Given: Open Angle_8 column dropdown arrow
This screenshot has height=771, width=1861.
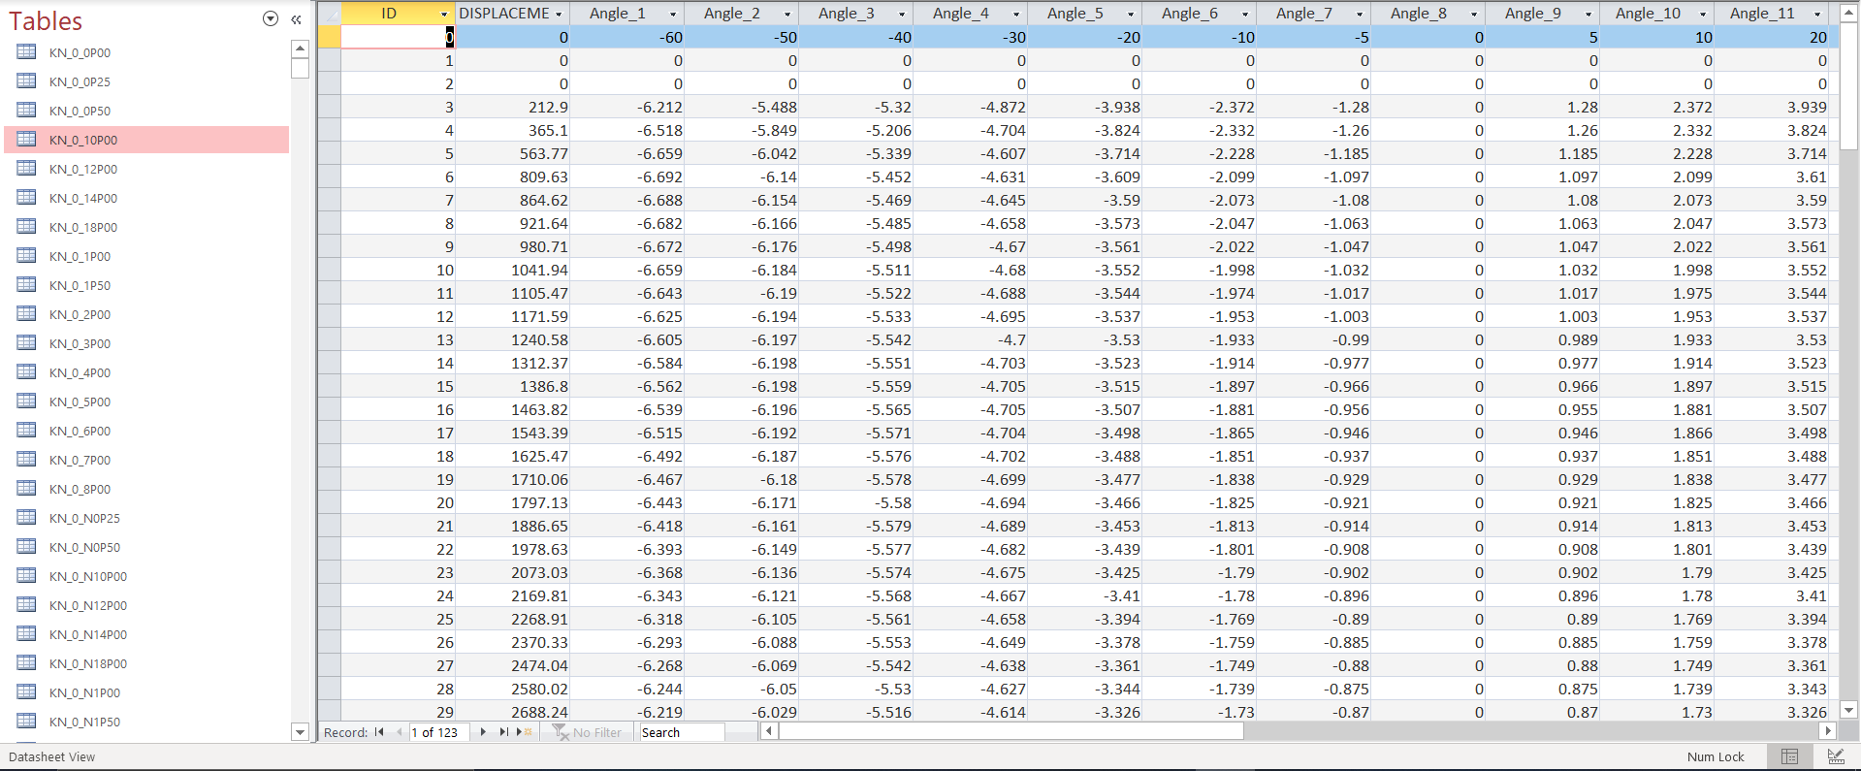Looking at the screenshot, I should click(1474, 14).
